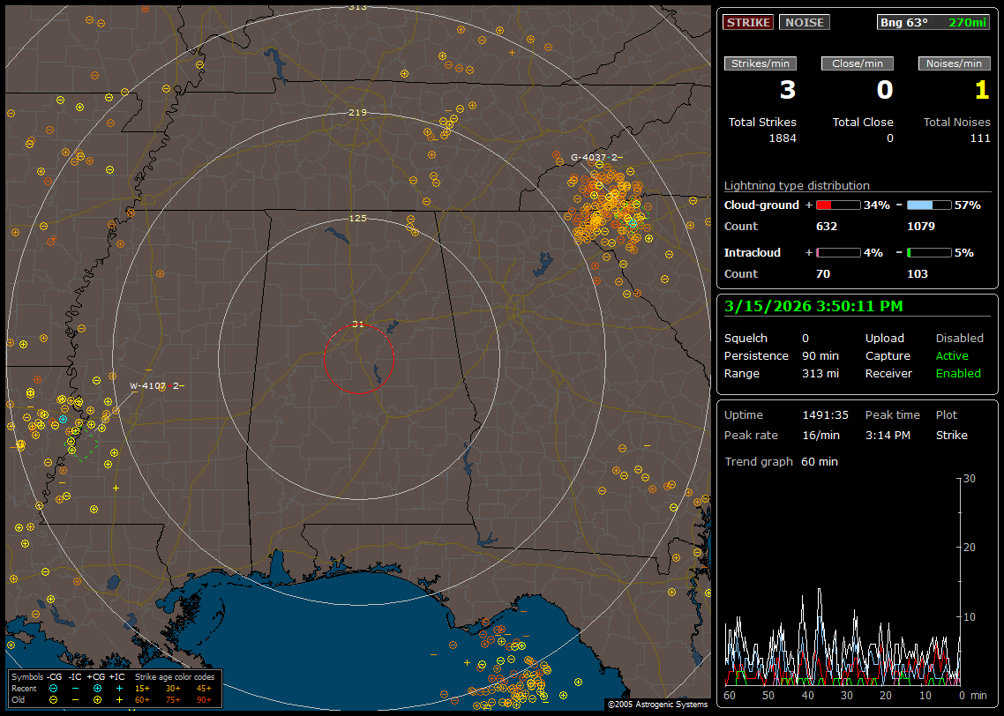Click the Persistence 90 min value
Image resolution: width=1004 pixels, height=716 pixels.
click(820, 356)
